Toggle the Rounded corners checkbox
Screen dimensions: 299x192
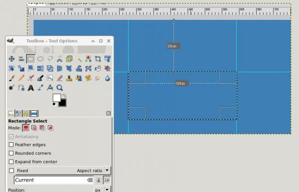(11, 153)
